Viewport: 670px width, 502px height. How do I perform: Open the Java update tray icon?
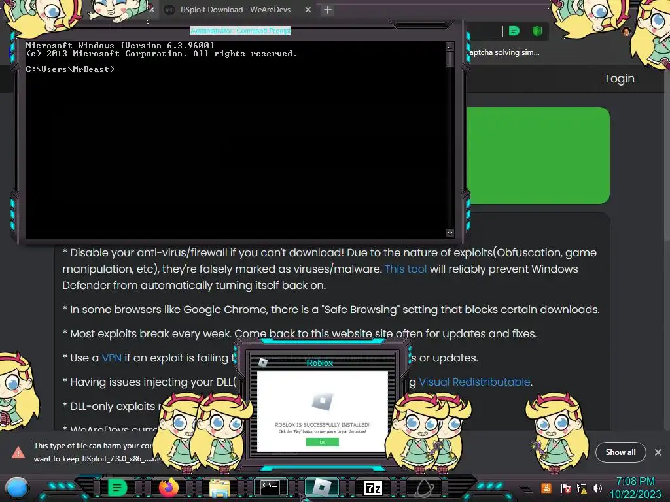click(x=546, y=488)
